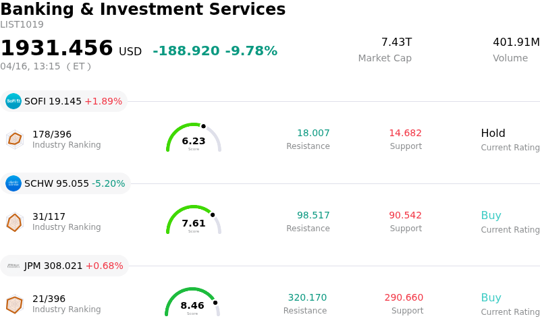The image size is (540, 329).
Task: Open the SOFI 19.145 ticker chip
Action: pos(64,101)
